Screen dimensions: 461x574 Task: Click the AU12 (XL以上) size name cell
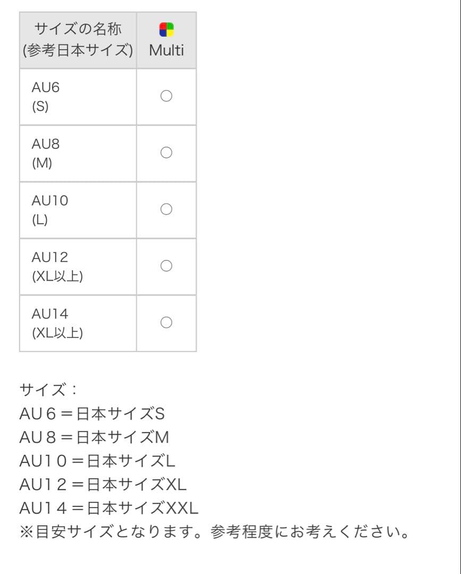[x=78, y=266]
